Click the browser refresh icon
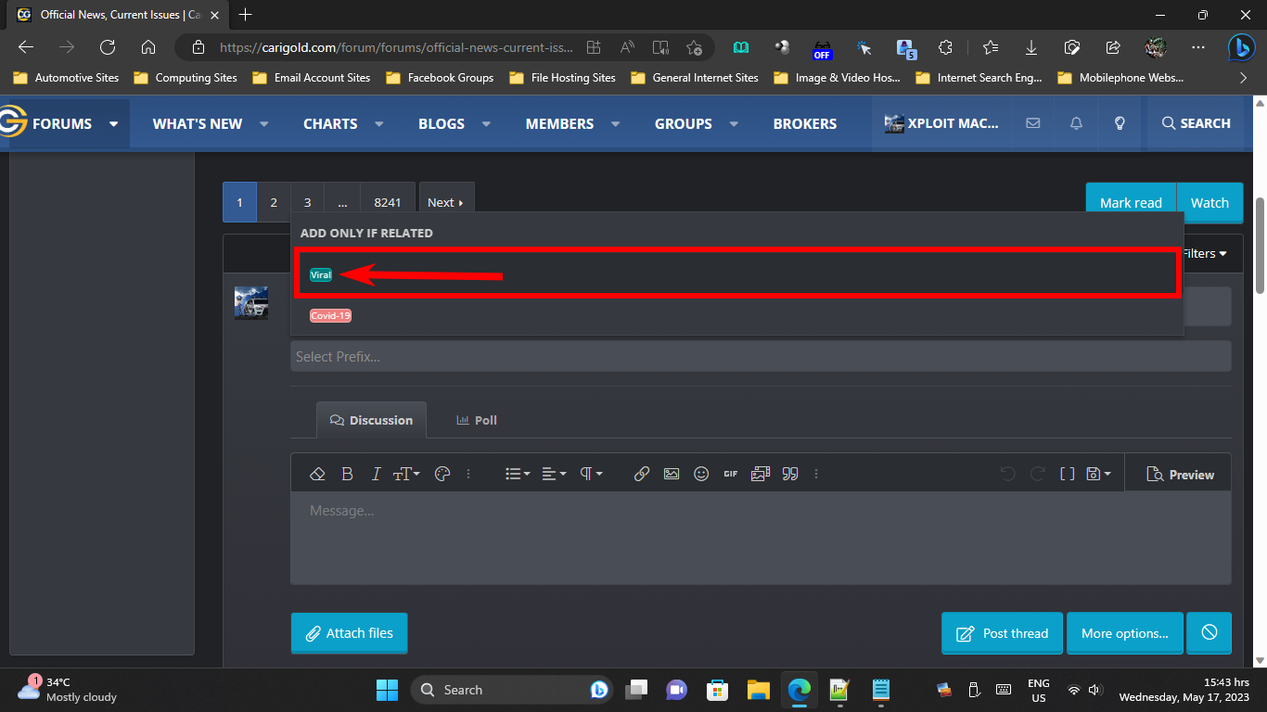Viewport: 1267px width, 712px height. click(108, 47)
